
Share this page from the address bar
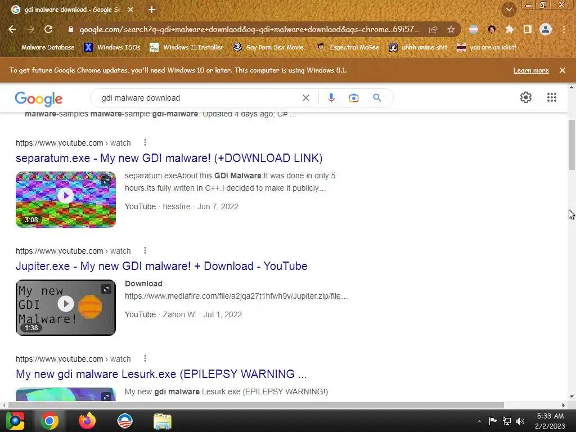[x=434, y=29]
